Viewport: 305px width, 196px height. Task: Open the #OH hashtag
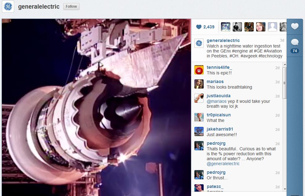click(234, 56)
